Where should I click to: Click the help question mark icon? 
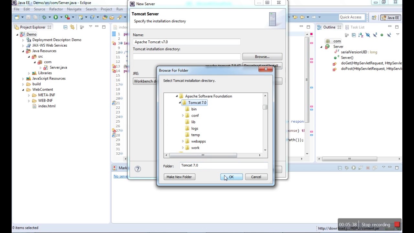tap(138, 169)
